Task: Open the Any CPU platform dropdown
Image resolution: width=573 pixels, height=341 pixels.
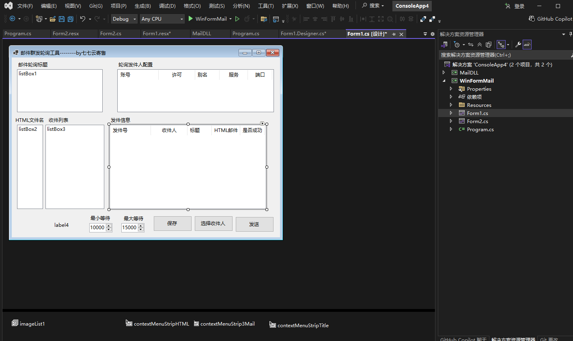Action: (162, 19)
